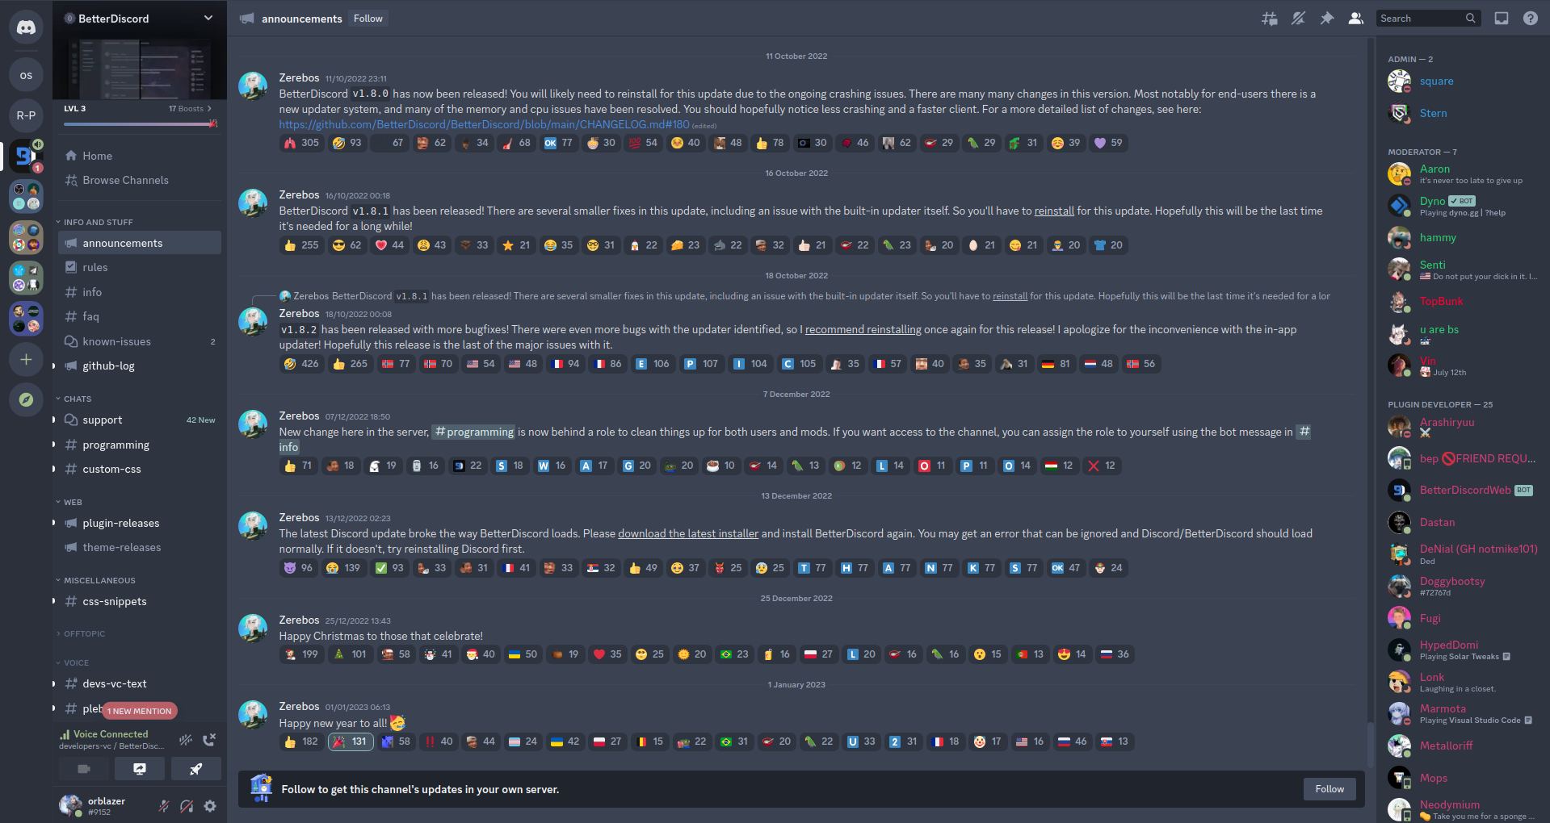This screenshot has height=823, width=1550.
Task: Open pinned messages
Action: click(1327, 19)
